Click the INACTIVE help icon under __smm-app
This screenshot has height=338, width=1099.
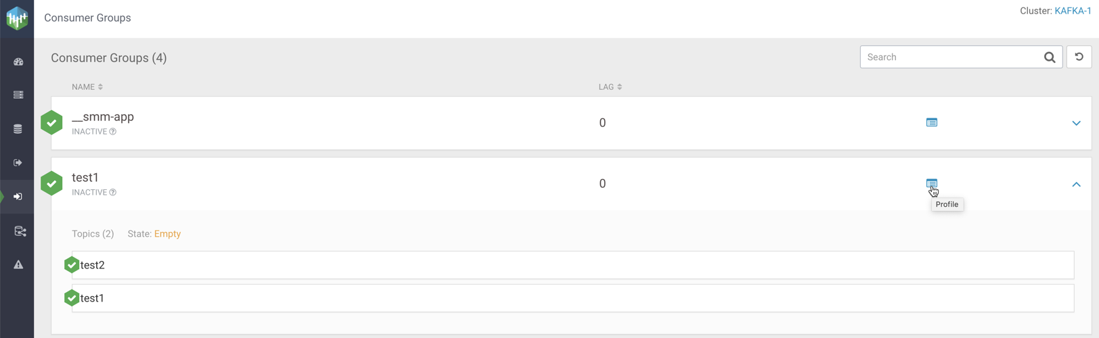click(113, 132)
